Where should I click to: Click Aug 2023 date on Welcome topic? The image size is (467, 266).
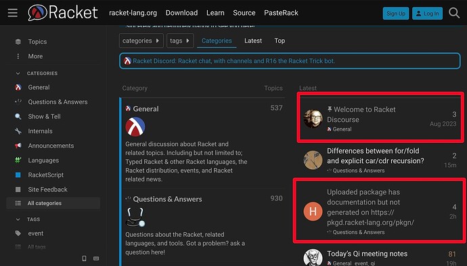coord(443,124)
